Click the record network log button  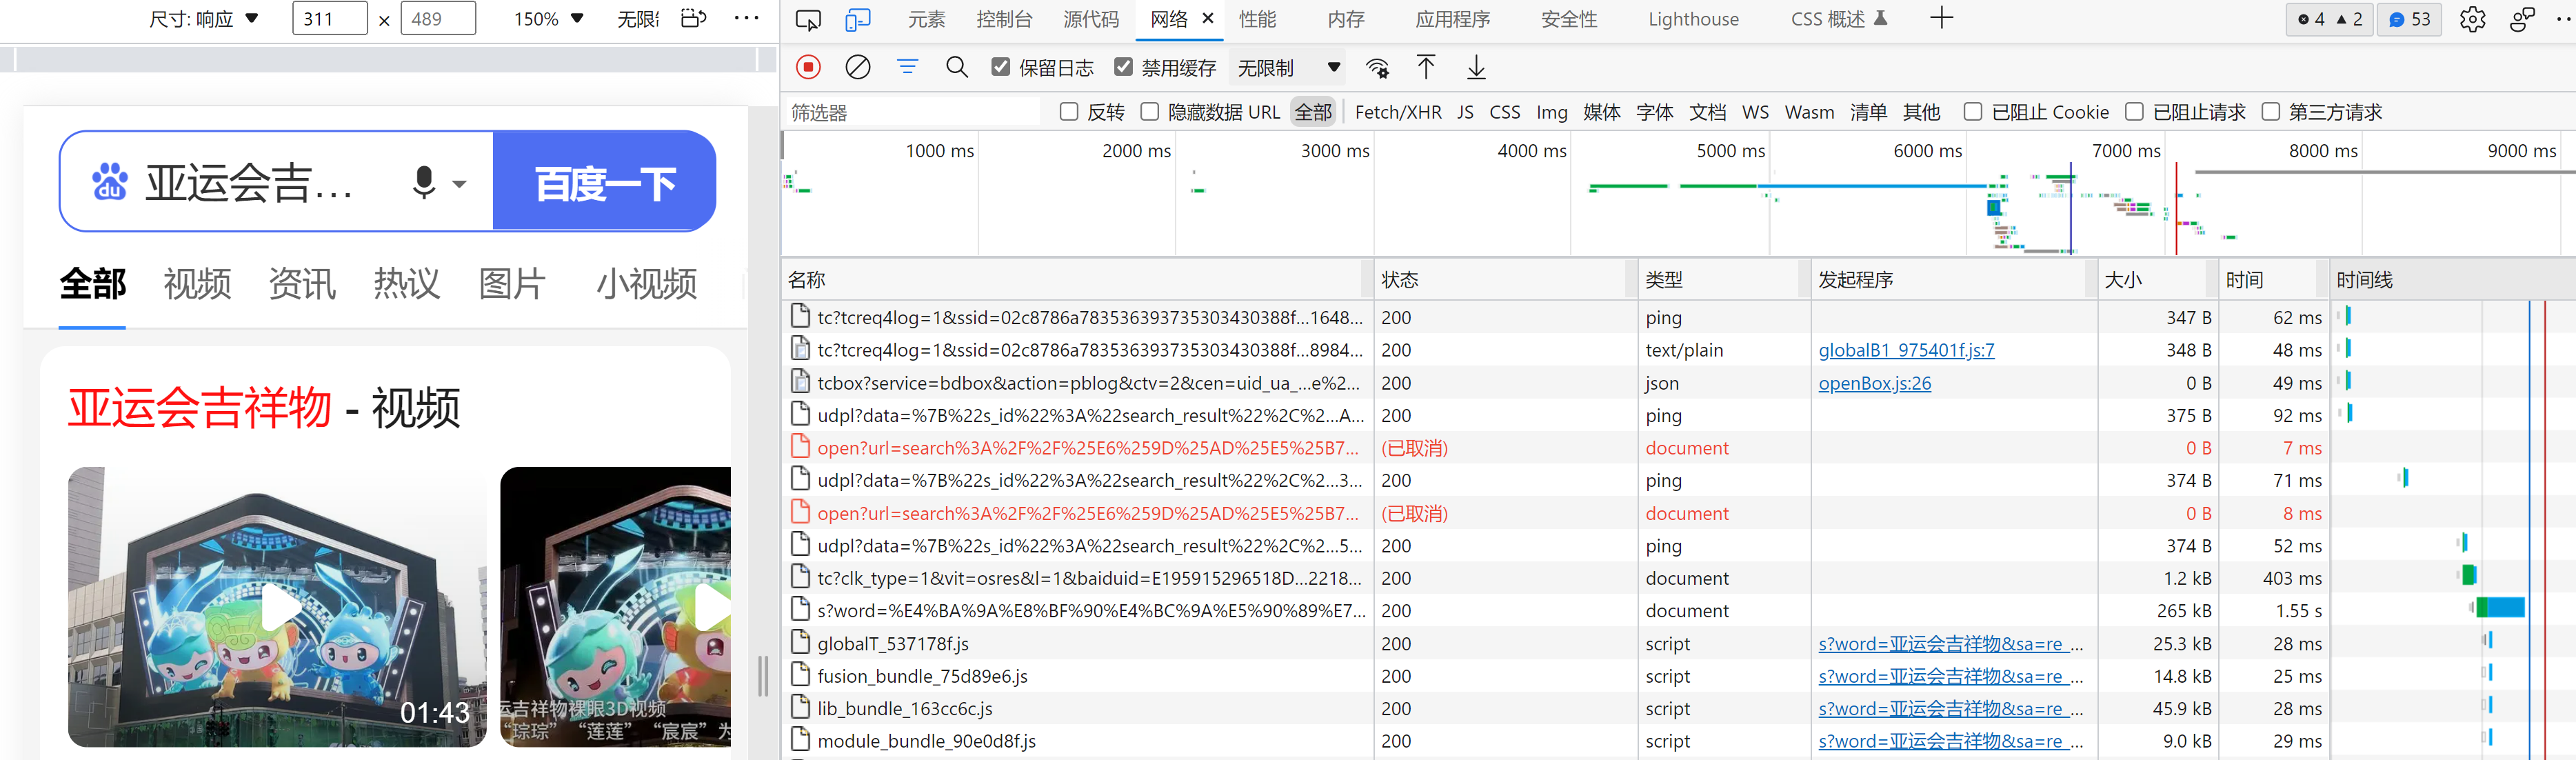coord(808,67)
